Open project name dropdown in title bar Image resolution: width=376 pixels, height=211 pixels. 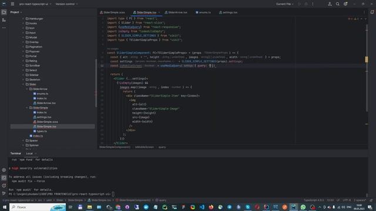click(35, 4)
